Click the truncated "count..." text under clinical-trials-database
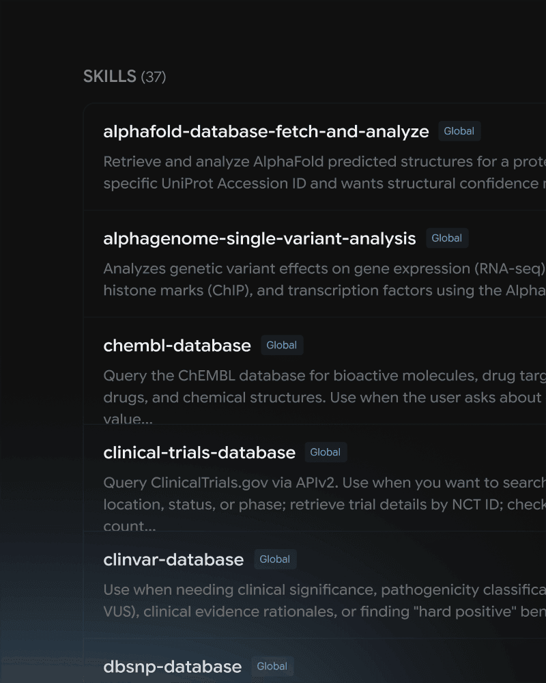This screenshot has height=683, width=546. pyautogui.click(x=129, y=526)
